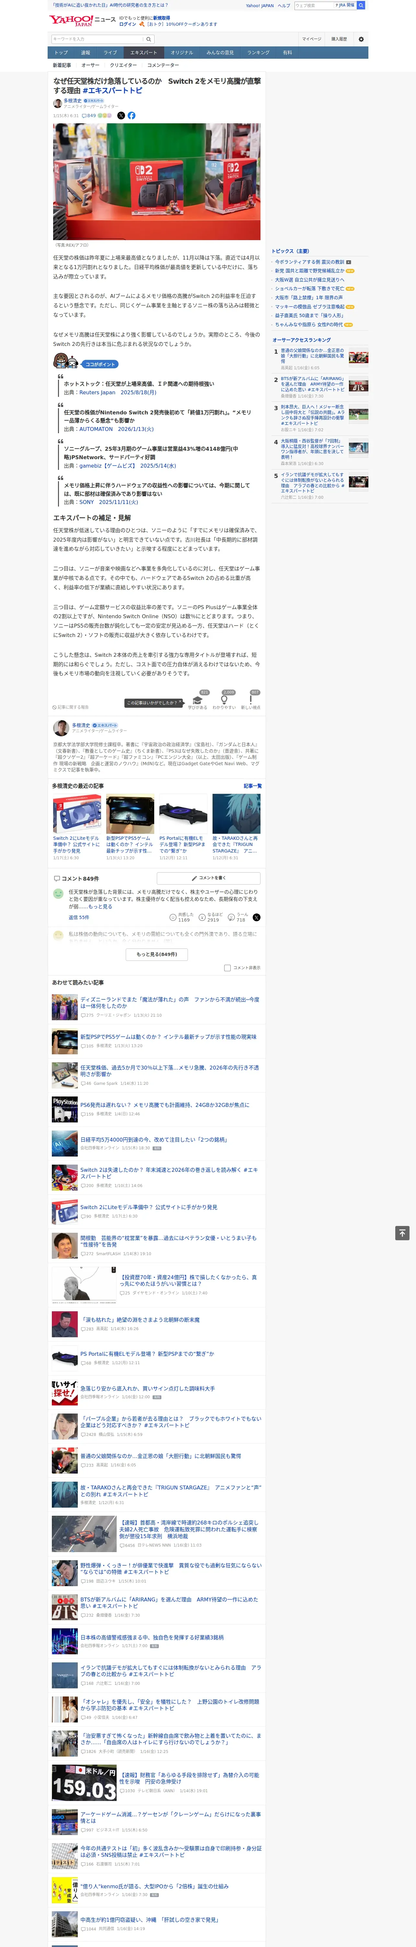The width and height of the screenshot is (416, 1947).
Task: Share the article on Facebook
Action: 131,116
